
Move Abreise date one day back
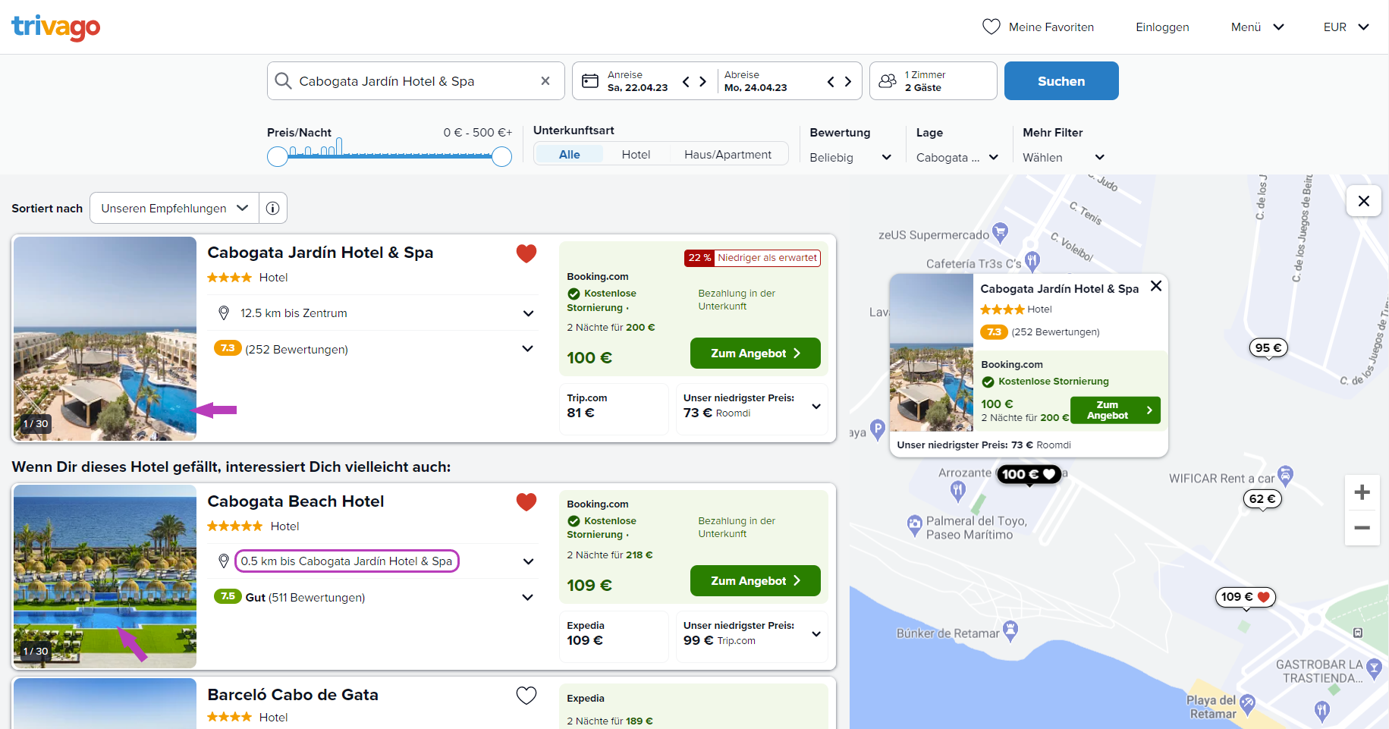pos(831,81)
